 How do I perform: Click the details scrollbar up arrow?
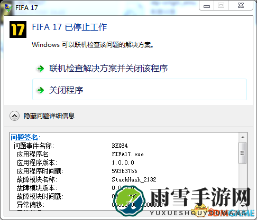coord(243,137)
